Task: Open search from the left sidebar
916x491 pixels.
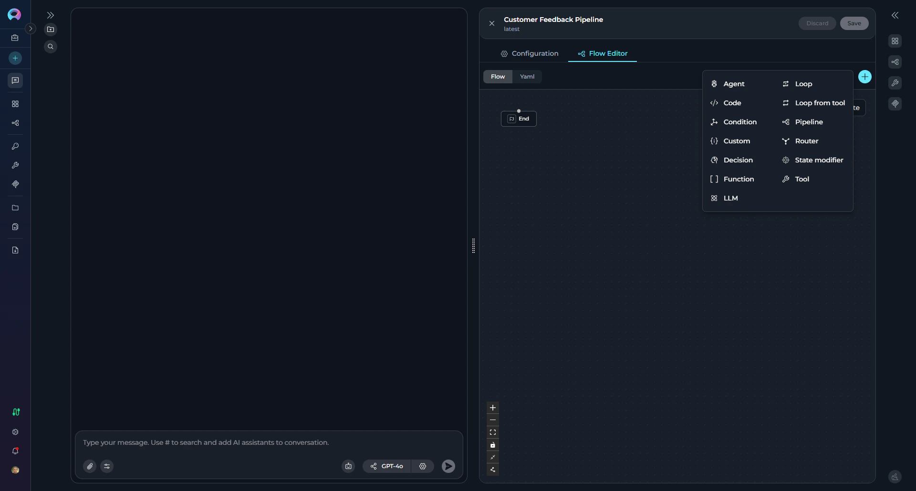Action: coord(50,46)
